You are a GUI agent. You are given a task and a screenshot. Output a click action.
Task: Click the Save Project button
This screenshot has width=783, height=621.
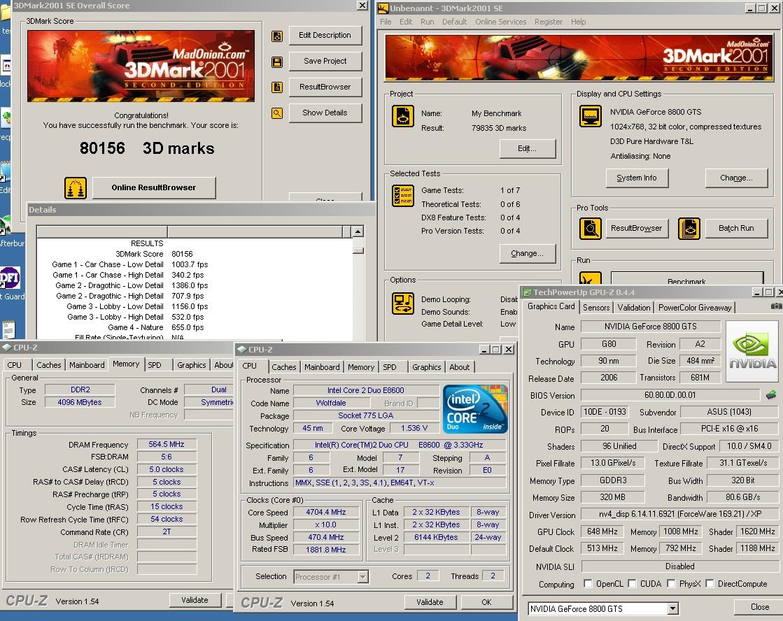pos(325,61)
